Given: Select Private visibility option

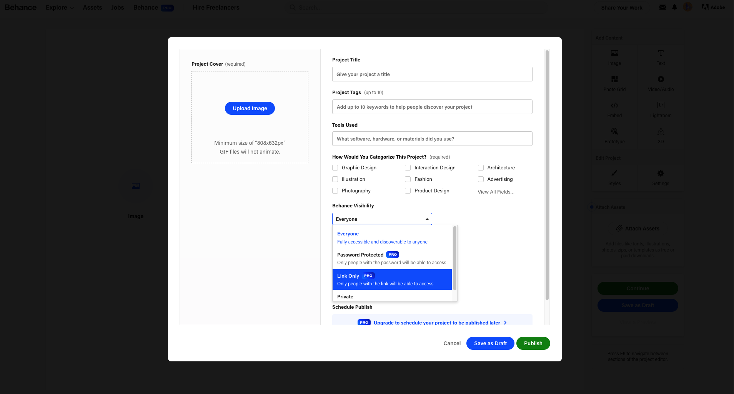Looking at the screenshot, I should pyautogui.click(x=345, y=296).
